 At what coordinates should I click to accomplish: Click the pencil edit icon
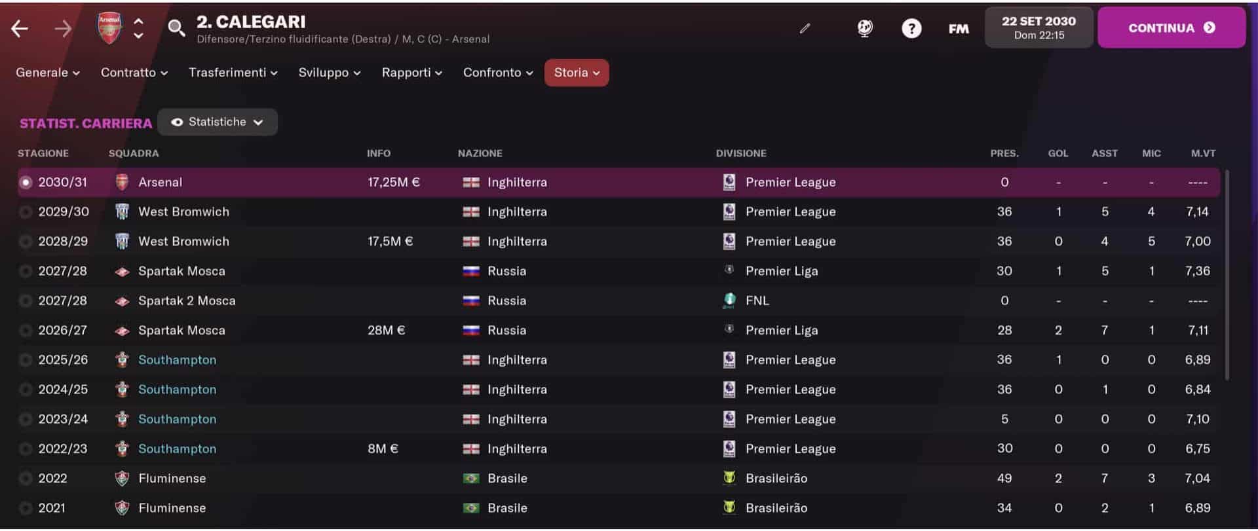point(805,28)
